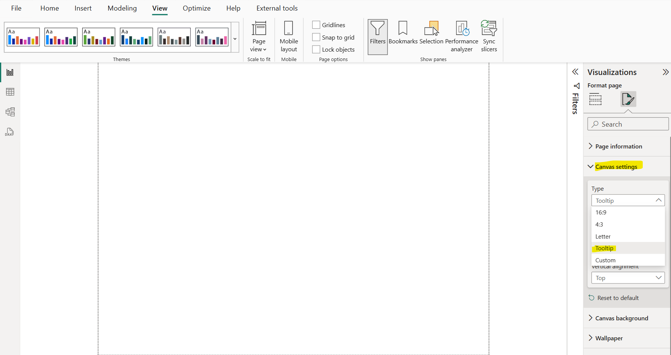Screen dimensions: 671x355
Task: Choose Custom from the Type list
Action: click(x=605, y=260)
